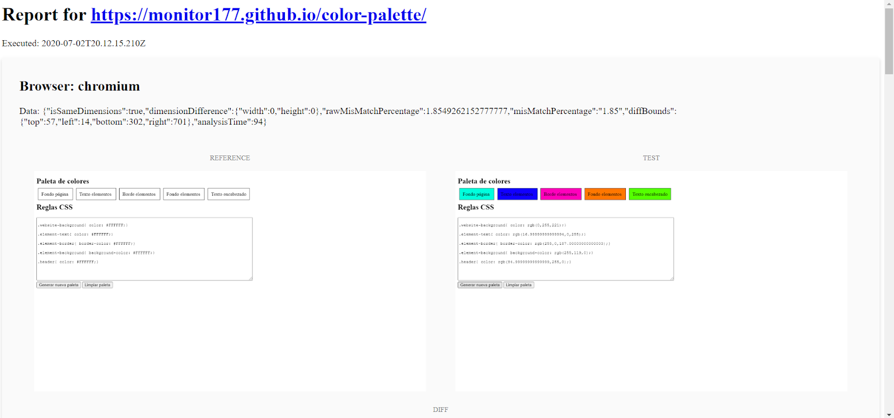Select the green Texto encabezado swatch
Viewport: 894px width, 418px height.
(x=650, y=194)
